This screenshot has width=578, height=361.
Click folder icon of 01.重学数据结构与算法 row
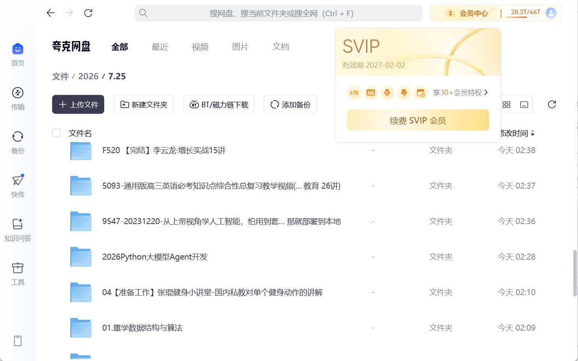pyautogui.click(x=81, y=328)
